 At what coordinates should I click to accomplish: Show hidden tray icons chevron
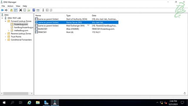click(x=157, y=103)
